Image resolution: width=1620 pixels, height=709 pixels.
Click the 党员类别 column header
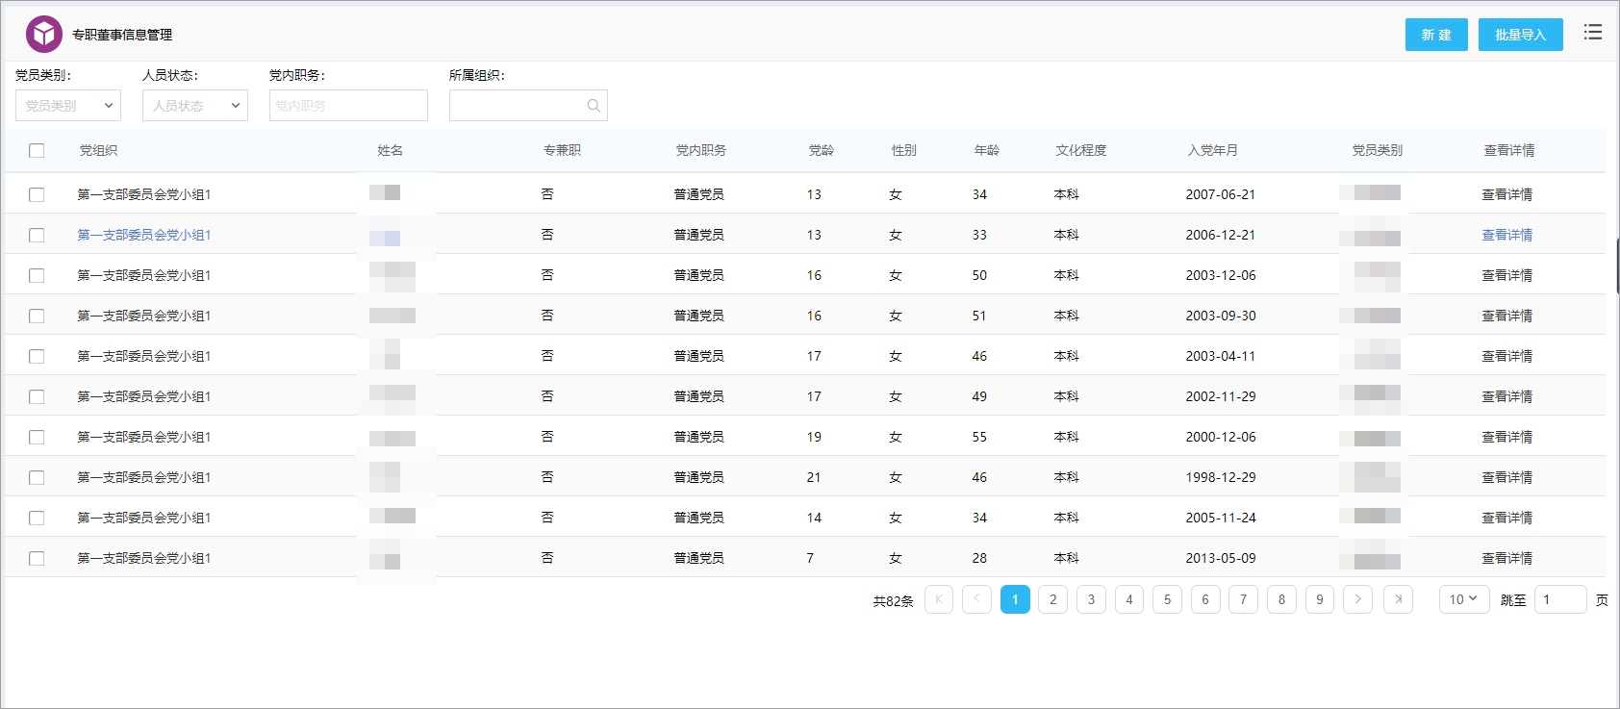(x=1378, y=150)
